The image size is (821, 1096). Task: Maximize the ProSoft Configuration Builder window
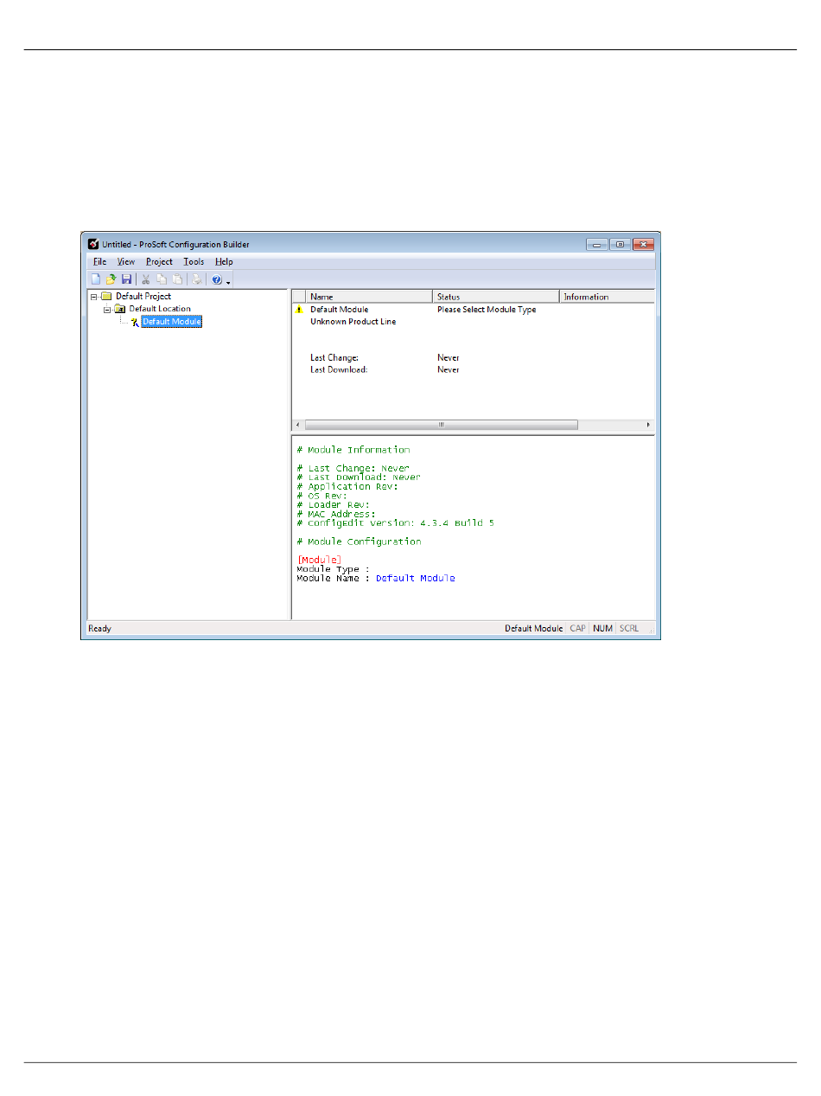(621, 244)
